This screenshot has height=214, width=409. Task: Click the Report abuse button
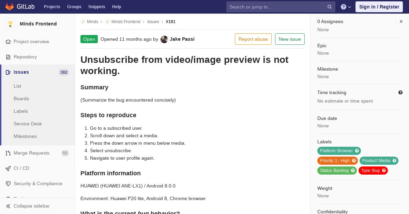pos(253,39)
